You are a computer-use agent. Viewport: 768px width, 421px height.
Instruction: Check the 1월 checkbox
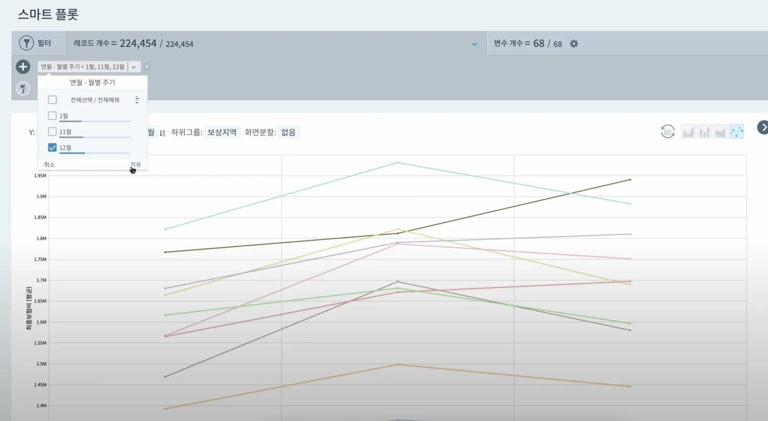[52, 116]
